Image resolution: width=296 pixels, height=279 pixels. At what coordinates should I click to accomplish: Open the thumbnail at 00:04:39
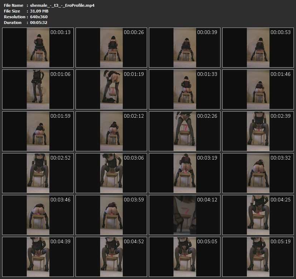pyautogui.click(x=38, y=256)
